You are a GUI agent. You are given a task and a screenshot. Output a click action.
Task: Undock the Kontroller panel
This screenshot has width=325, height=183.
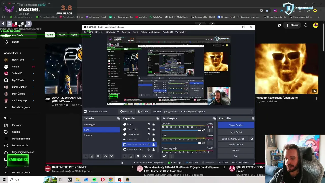pyautogui.click(x=253, y=118)
